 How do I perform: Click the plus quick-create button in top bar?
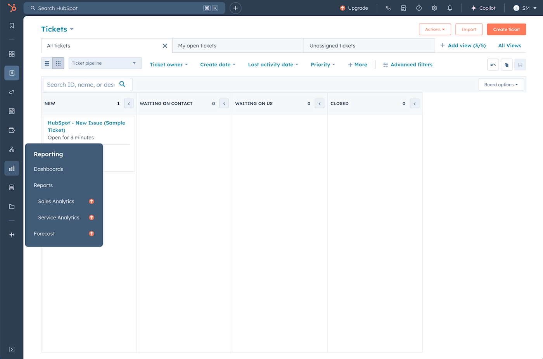coord(235,8)
